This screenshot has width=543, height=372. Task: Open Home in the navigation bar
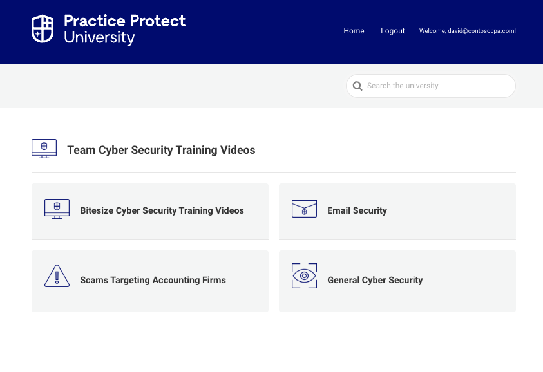pyautogui.click(x=354, y=31)
